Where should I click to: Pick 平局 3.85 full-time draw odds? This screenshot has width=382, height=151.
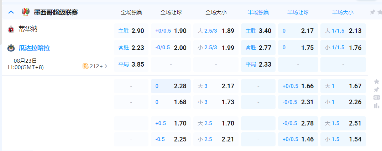(131, 65)
